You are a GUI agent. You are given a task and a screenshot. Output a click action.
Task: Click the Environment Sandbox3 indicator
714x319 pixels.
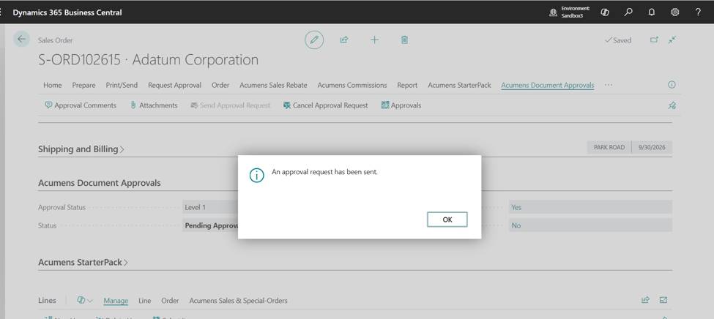click(570, 12)
